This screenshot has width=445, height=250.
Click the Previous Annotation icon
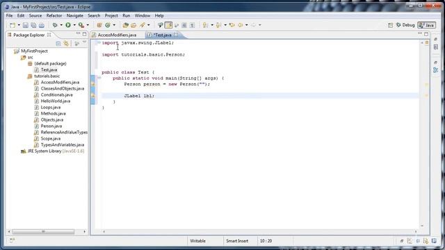pos(218,25)
